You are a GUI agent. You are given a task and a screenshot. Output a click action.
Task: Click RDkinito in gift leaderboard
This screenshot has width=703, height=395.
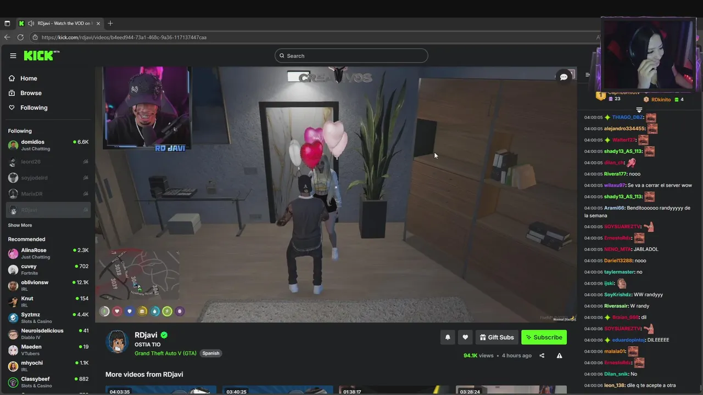click(x=661, y=99)
